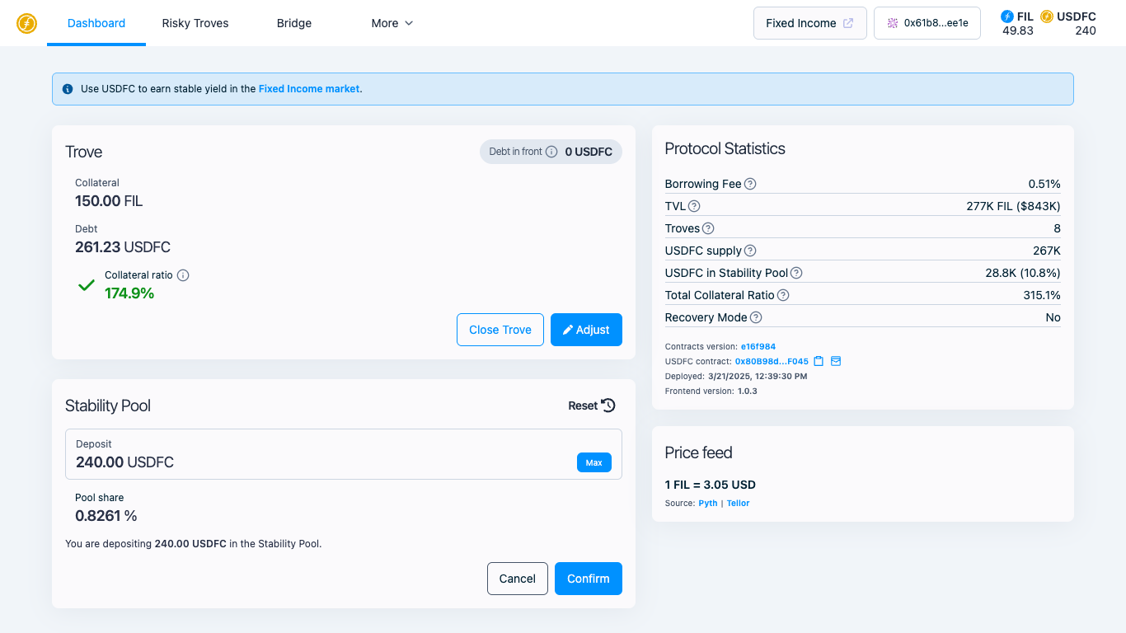Click the Max deposit button
Viewport: 1126px width, 633px height.
pos(594,462)
